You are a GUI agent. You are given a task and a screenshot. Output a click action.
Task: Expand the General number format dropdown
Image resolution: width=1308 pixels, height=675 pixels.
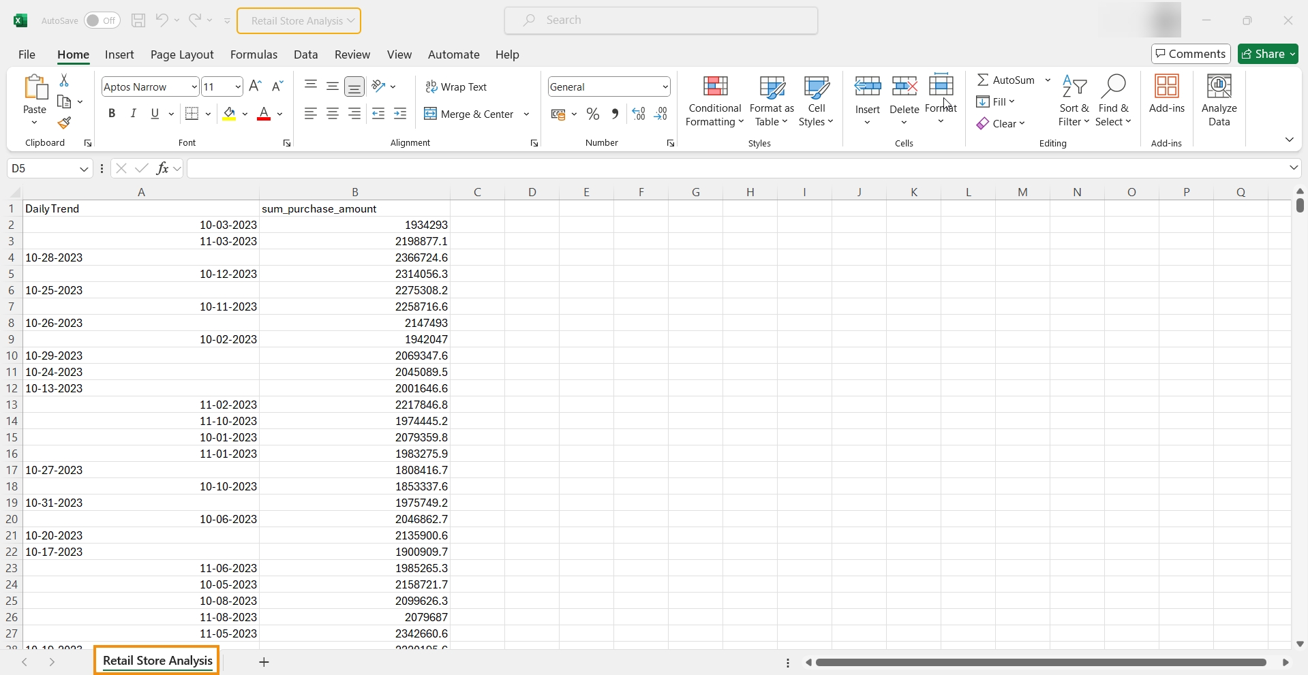665,87
